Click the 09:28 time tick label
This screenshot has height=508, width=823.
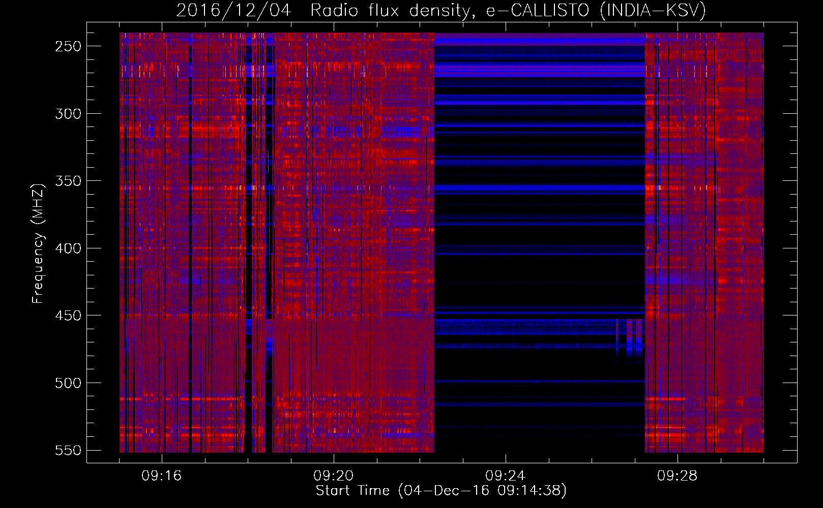click(678, 476)
